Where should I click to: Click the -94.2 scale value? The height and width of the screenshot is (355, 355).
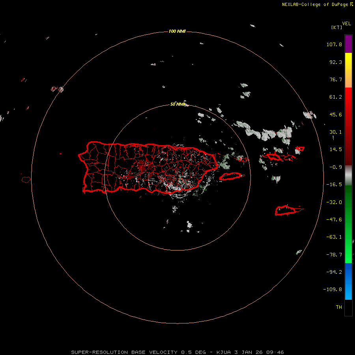[334, 272]
